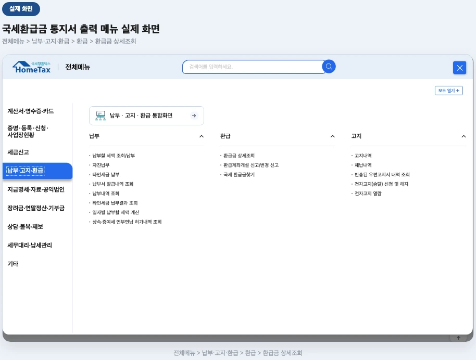
Task: Open 반송된 우편고지서 내역 조회 link
Action: tap(382, 174)
